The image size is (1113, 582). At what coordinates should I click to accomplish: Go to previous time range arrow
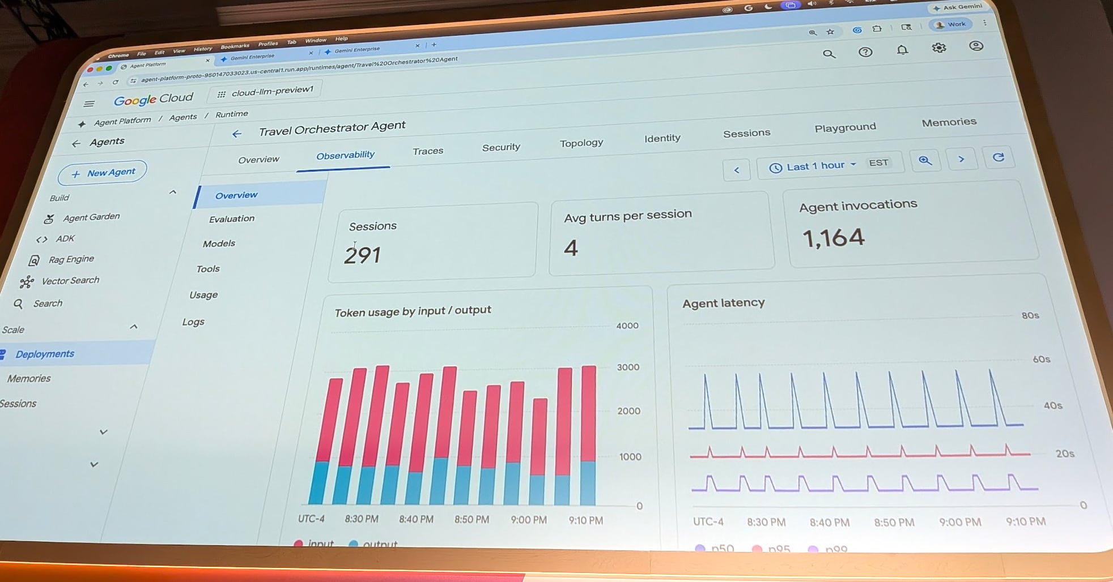737,170
